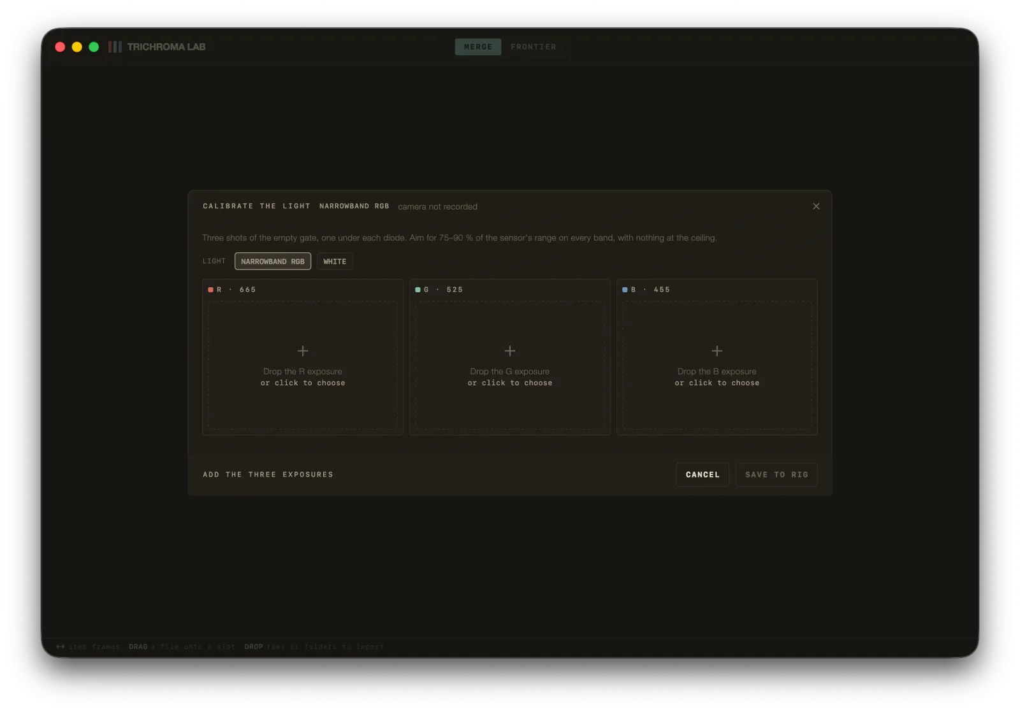Click the plus icon in B slot
1020x712 pixels.
[x=717, y=351]
